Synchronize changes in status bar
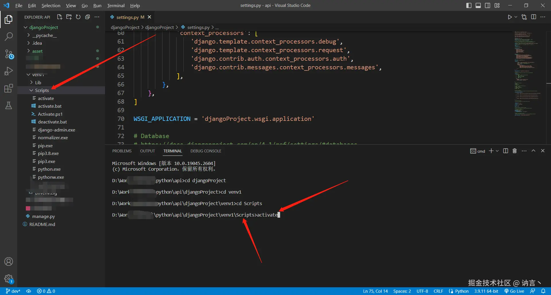Screen dimensions: 551x295 [x=29, y=291]
